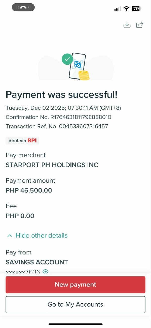151x328 pixels.
Task: Tap the Sent via BPI badge
Action: pyautogui.click(x=22, y=140)
